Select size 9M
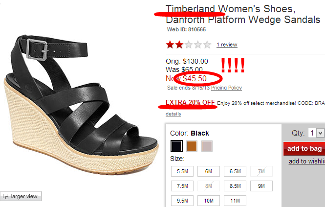 (261, 186)
